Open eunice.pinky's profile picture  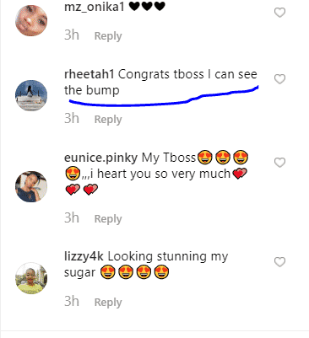31,186
